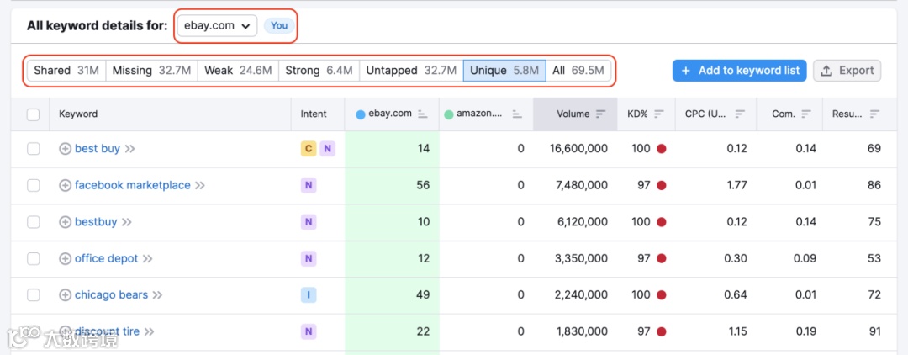Click plus icon beside 'office depot'
908x355 pixels.
[65, 259]
